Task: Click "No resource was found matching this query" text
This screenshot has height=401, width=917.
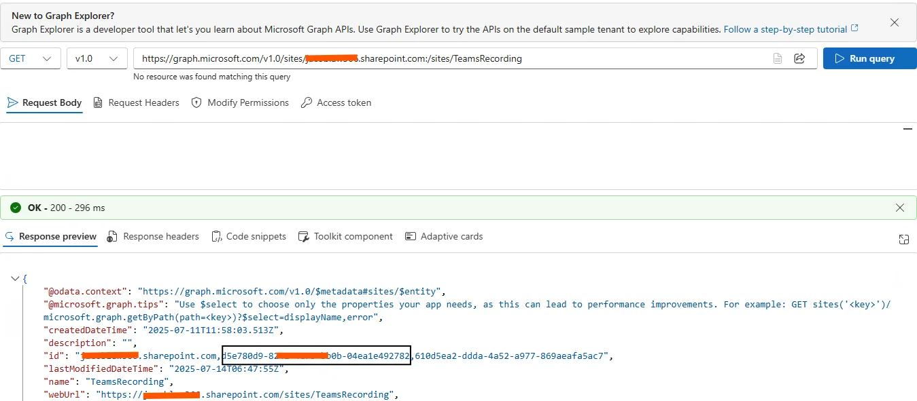Action: pos(212,77)
